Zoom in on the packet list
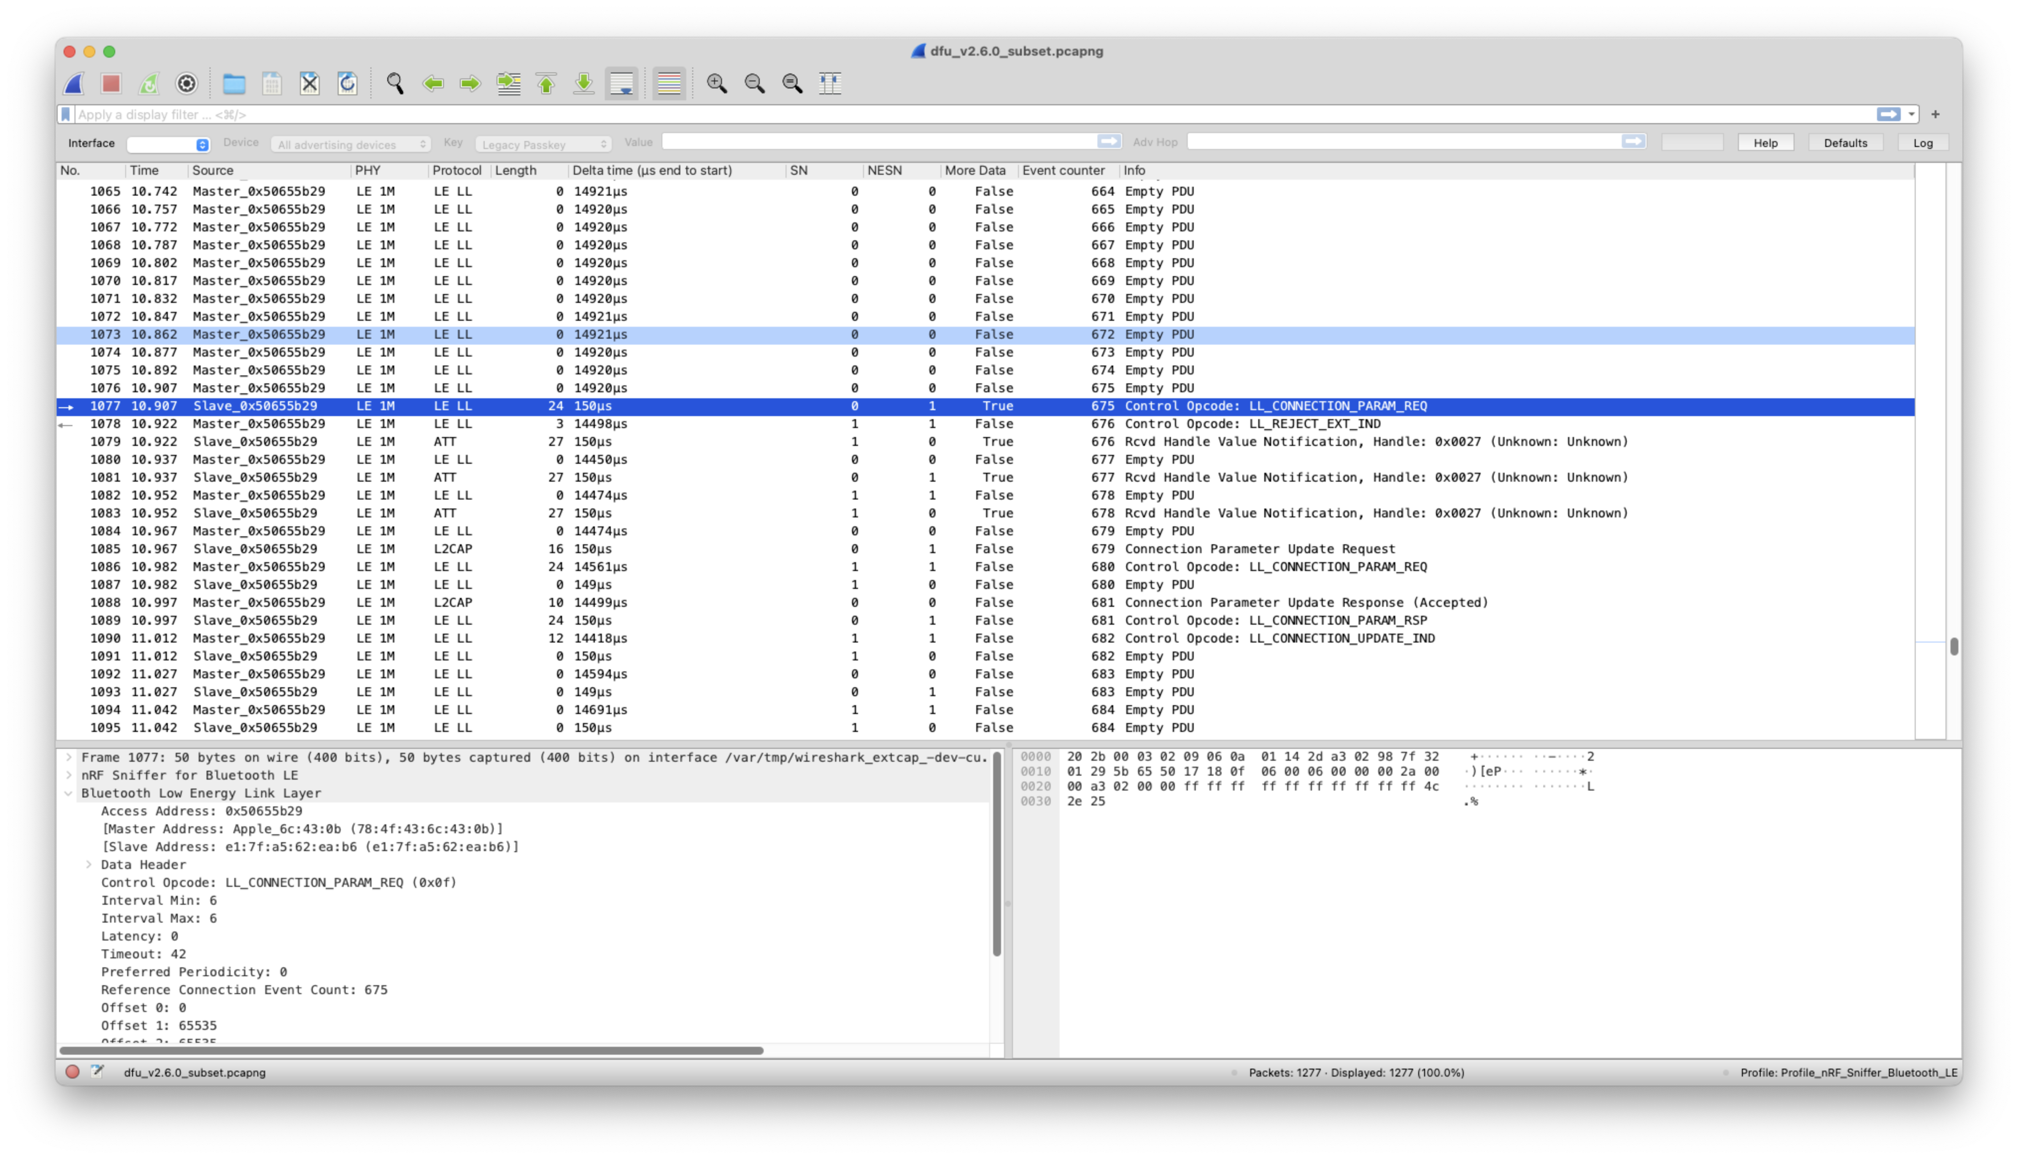Screen dimensions: 2018x1159 (x=716, y=83)
